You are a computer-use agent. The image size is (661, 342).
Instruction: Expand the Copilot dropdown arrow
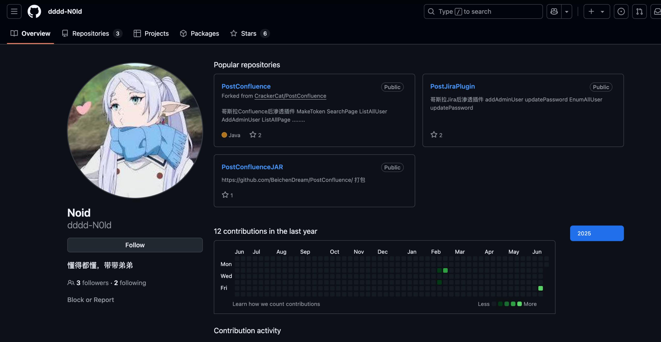click(x=567, y=11)
